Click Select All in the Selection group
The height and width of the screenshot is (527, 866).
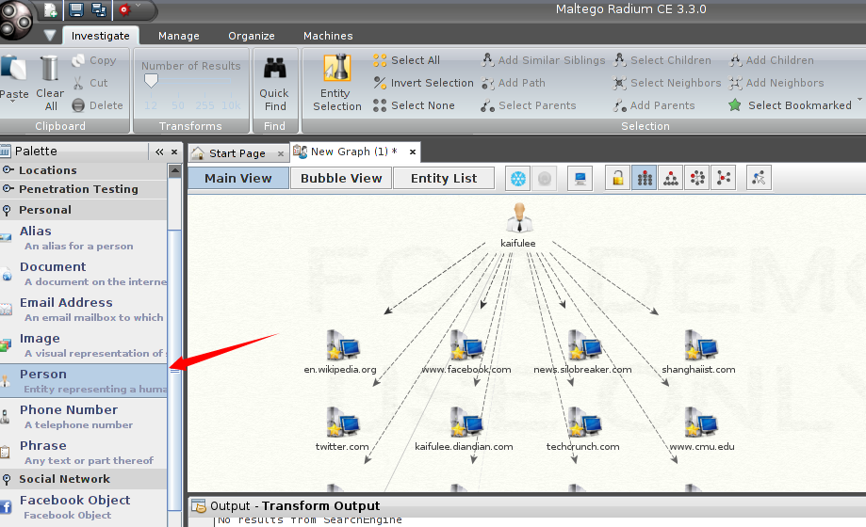click(x=406, y=60)
